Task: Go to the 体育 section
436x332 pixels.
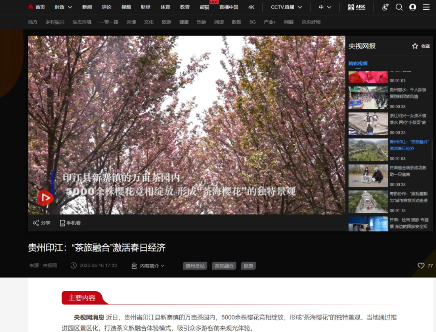Action: (165, 7)
